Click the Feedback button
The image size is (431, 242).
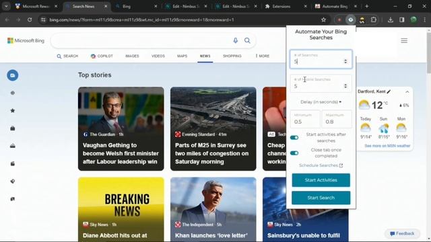pos(402,233)
